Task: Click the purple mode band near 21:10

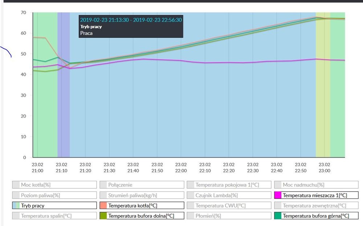Action: coord(64,108)
